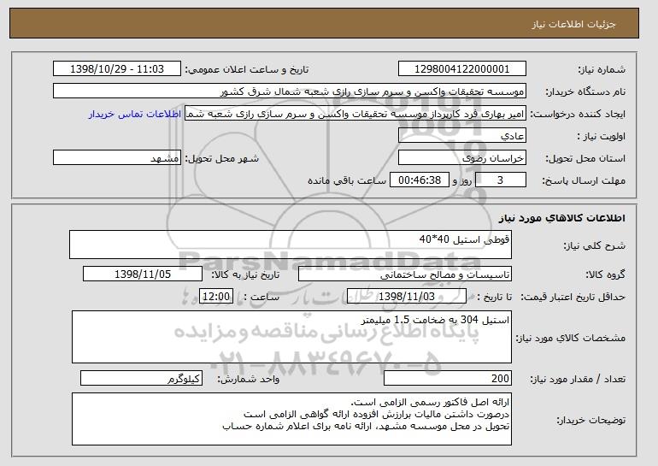The height and width of the screenshot is (466, 658).
Task: Select the label گروه کالا
Action: tap(605, 275)
